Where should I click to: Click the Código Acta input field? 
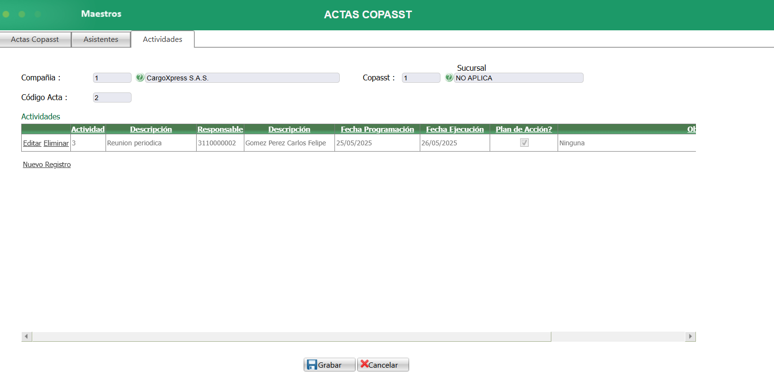[x=112, y=98]
